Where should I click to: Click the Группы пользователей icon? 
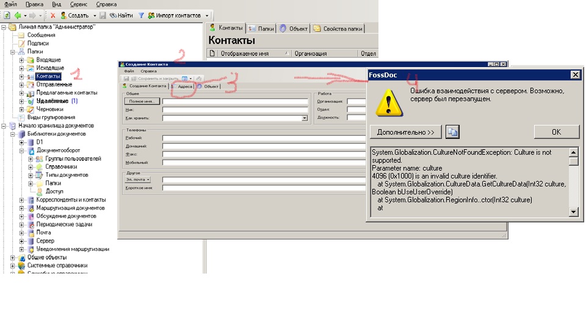pos(39,159)
